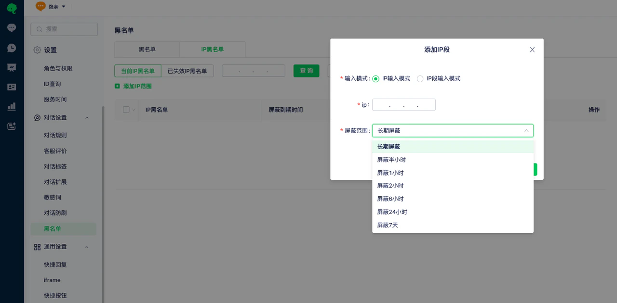Select the IP输入模式 radio button
The image size is (617, 303).
tap(376, 78)
